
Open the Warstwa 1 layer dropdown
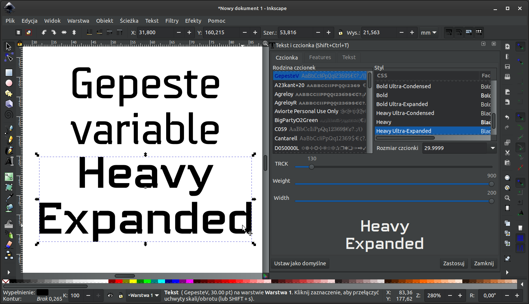[x=143, y=295]
